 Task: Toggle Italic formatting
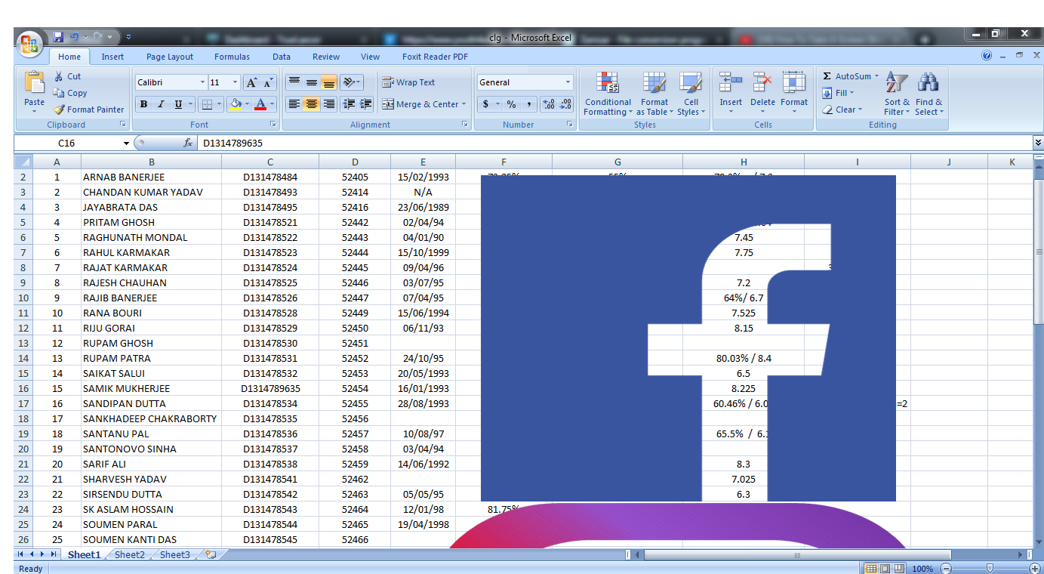(160, 104)
